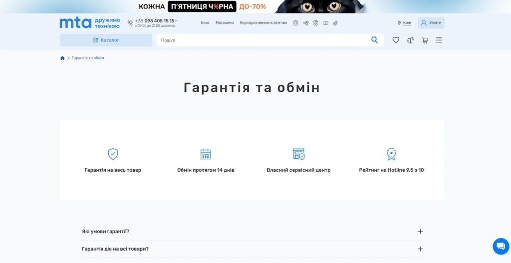Click 'Рейтинг на Hotline 9,5 з 10' text

(391, 170)
